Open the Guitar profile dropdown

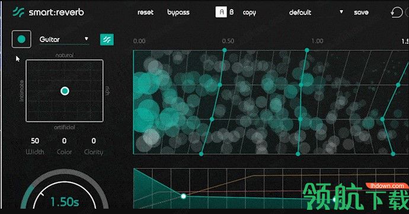pyautogui.click(x=64, y=39)
